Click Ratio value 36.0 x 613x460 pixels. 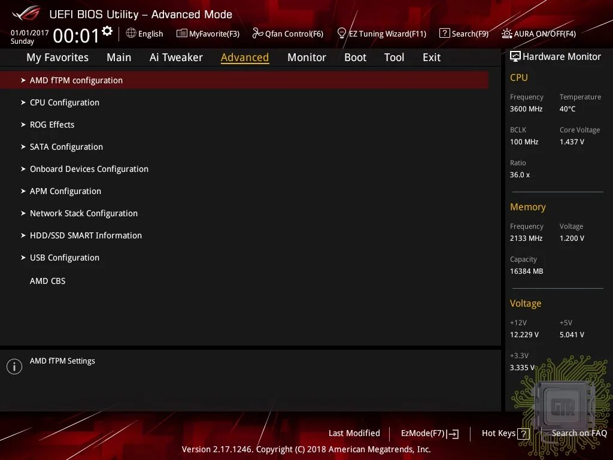pos(520,174)
